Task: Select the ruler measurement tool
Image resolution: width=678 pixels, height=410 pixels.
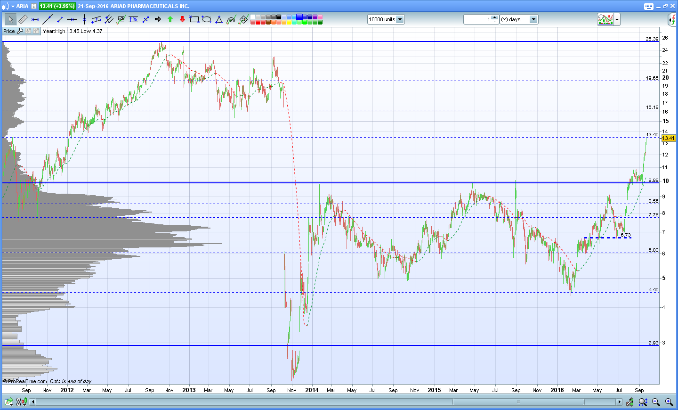Action: pos(23,19)
